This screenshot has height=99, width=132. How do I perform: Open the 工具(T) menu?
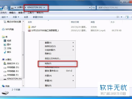tap(31, 13)
